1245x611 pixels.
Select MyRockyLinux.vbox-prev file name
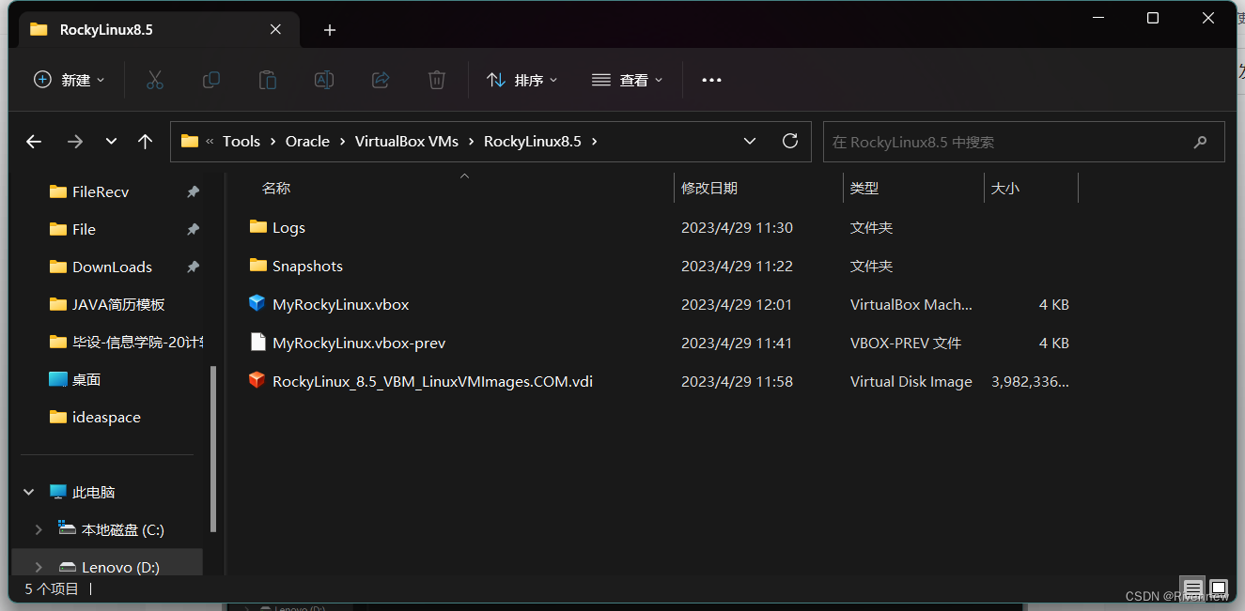click(359, 343)
